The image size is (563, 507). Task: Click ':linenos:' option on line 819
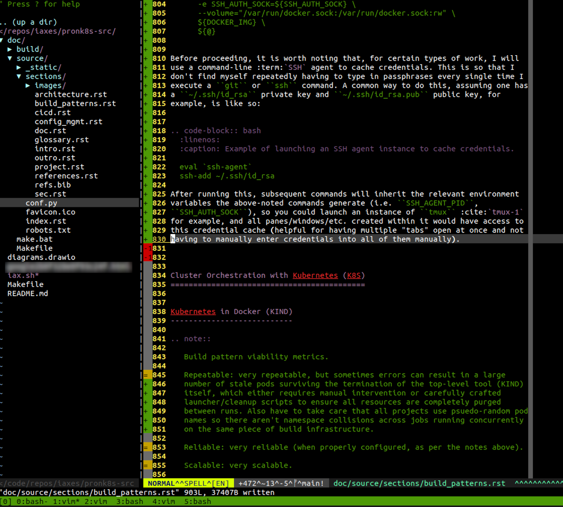pyautogui.click(x=200, y=140)
